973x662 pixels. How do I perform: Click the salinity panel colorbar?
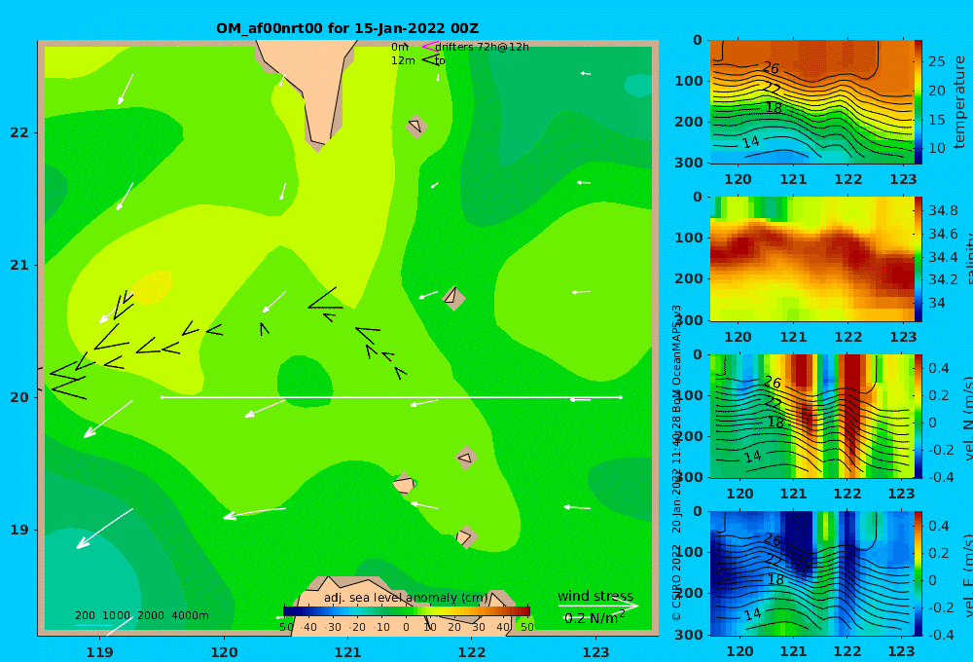click(918, 259)
